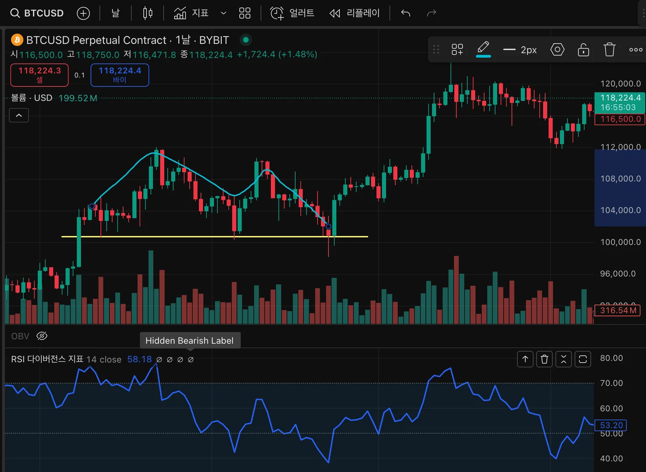646x472 pixels.
Task: Click the add symbol plus icon
Action: point(83,13)
